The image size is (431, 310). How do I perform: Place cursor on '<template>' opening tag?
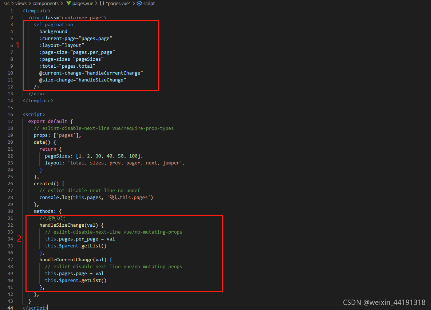point(36,11)
